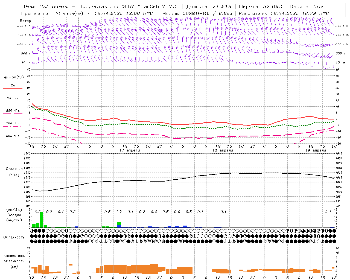The width and height of the screenshot is (350, 280).
Task: Click the 'Давление' pressure panel label
Action: pos(14,169)
